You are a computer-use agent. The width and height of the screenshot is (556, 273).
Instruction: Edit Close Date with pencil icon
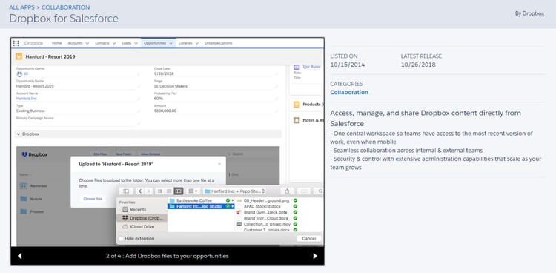277,74
